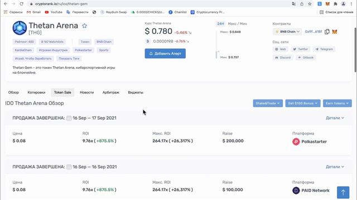
Task: Click the calendar icon beside 16 Sep — 17 Sep 2021
Action: click(69, 118)
